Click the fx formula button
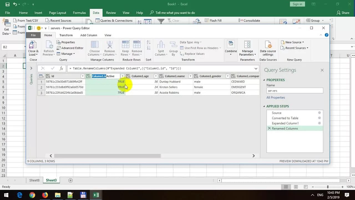Viewport: 355px width, 200px height. (61, 68)
